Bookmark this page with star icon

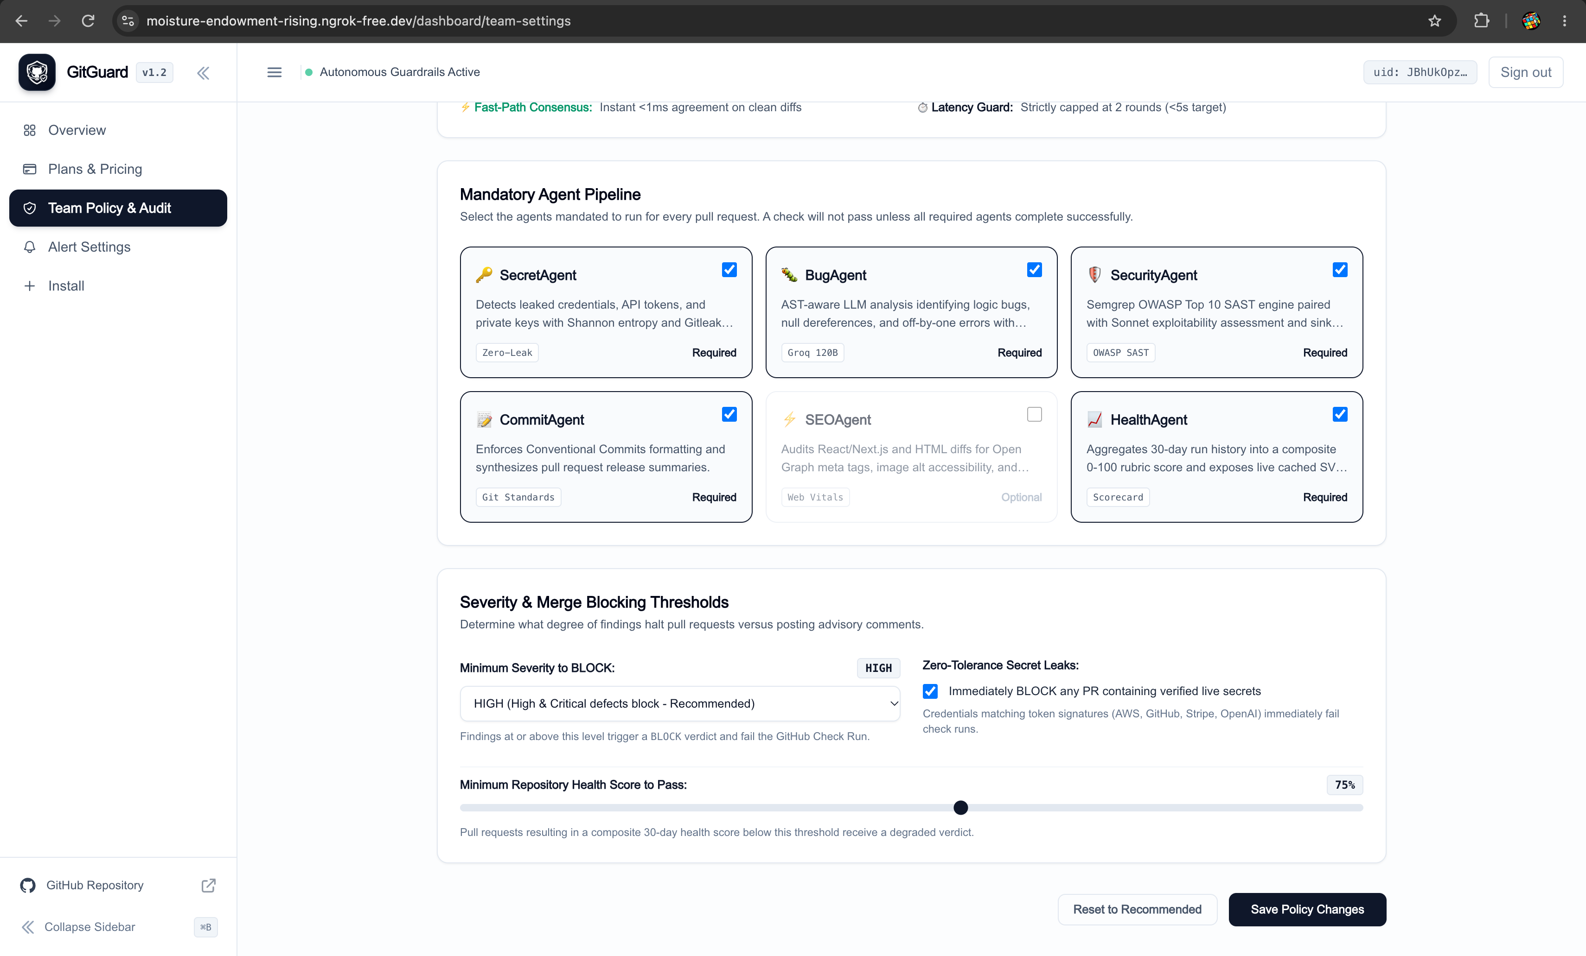[1435, 20]
